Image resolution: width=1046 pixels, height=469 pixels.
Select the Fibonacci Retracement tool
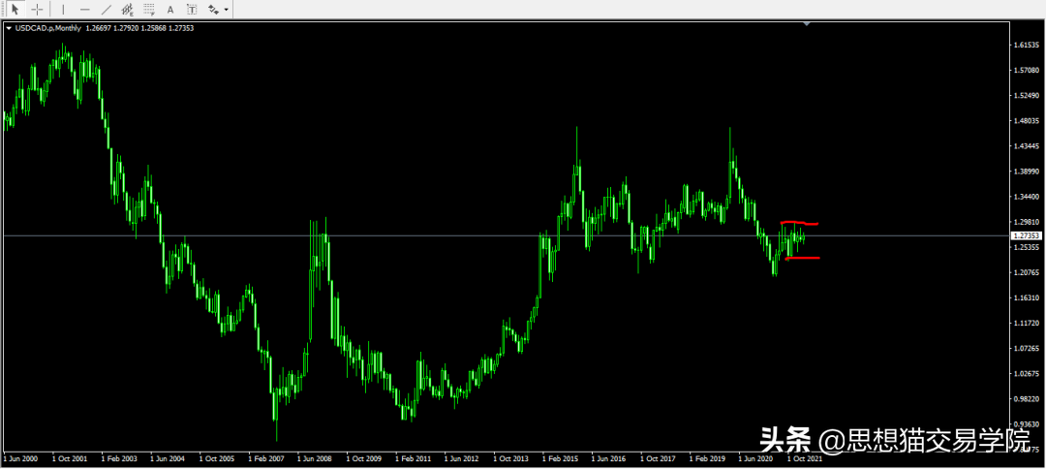(x=149, y=10)
